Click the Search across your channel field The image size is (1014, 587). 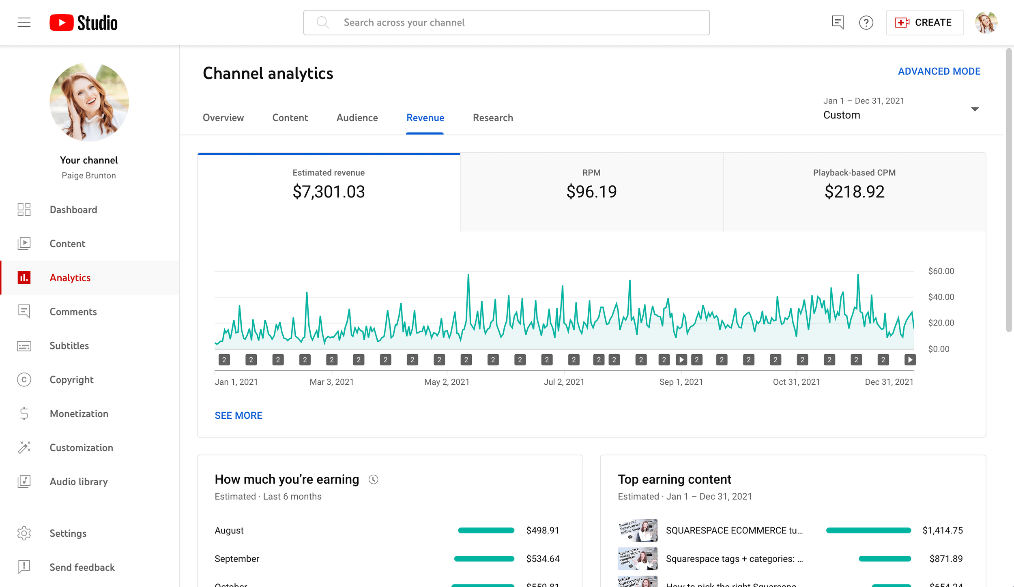coord(506,21)
